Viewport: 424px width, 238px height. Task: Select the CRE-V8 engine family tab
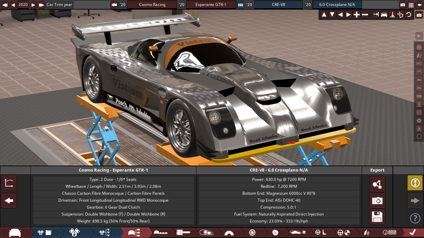(x=278, y=5)
